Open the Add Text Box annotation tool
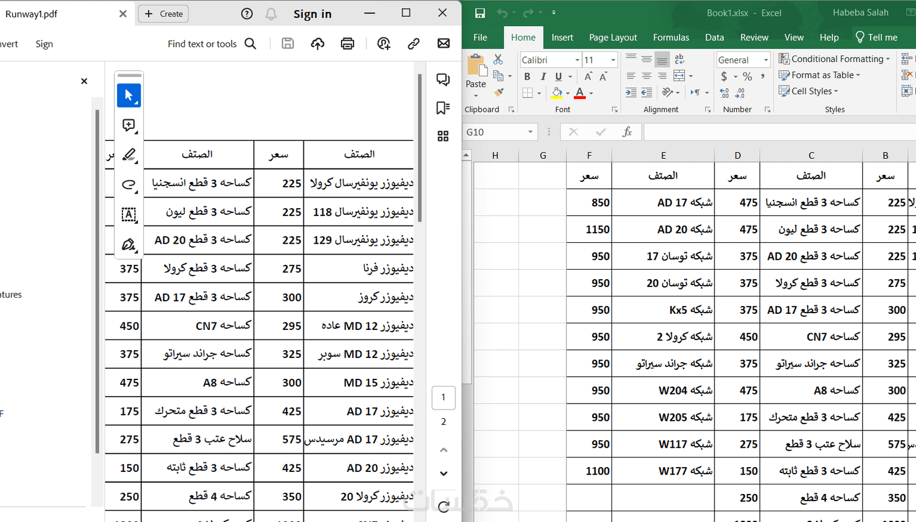This screenshot has width=916, height=522. [129, 214]
